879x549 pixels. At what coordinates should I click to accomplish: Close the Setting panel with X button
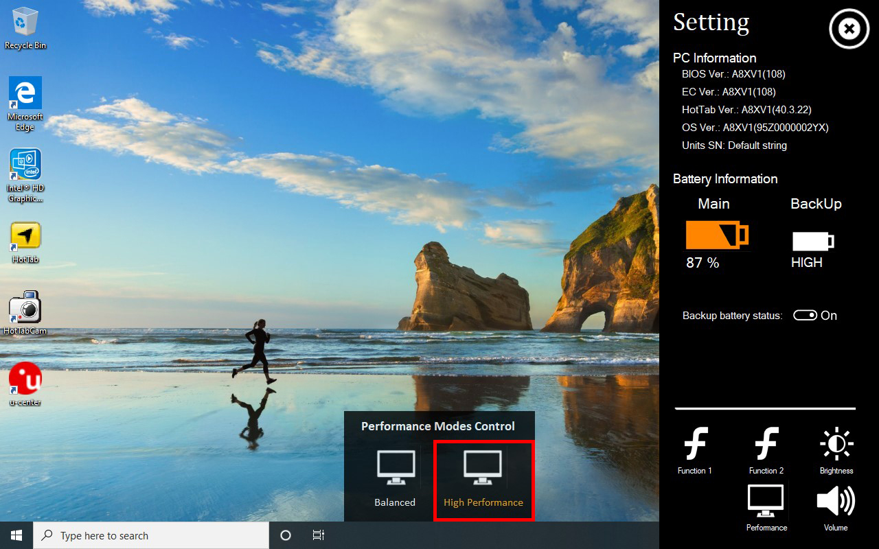(x=849, y=29)
